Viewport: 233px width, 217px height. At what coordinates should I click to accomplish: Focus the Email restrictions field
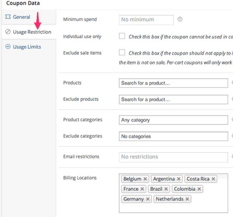click(173, 157)
